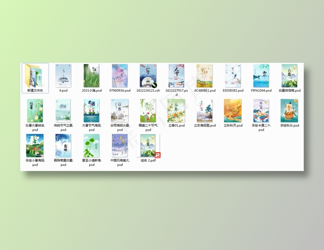
Task: Click the 1622227917.psd file thumbnail
Action: coord(176,76)
